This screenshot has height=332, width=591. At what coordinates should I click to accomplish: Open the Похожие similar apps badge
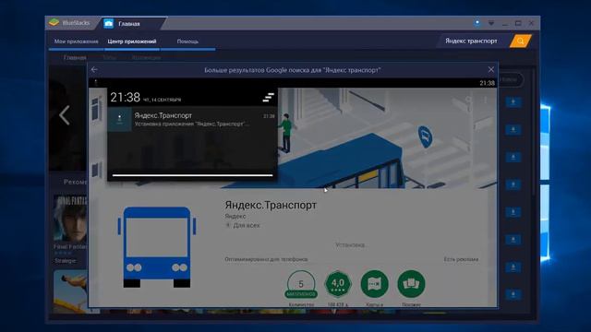pos(411,283)
